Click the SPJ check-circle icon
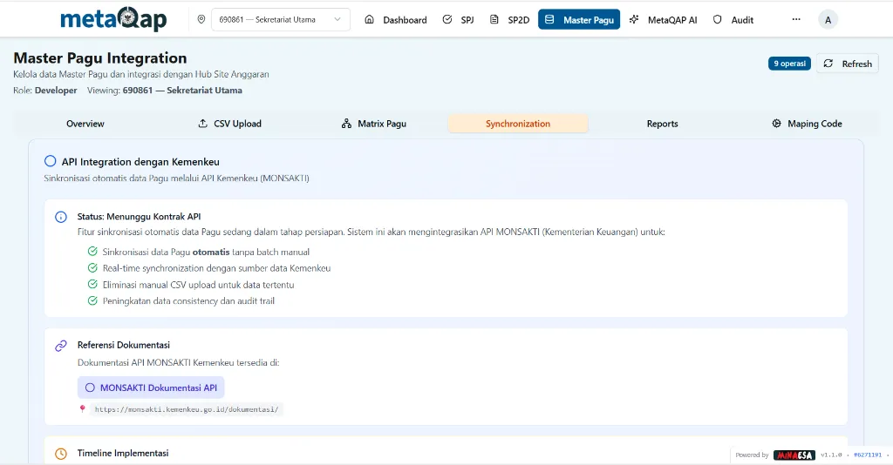 (447, 19)
